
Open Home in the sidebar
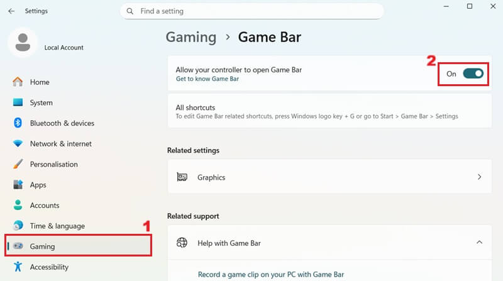click(78, 82)
